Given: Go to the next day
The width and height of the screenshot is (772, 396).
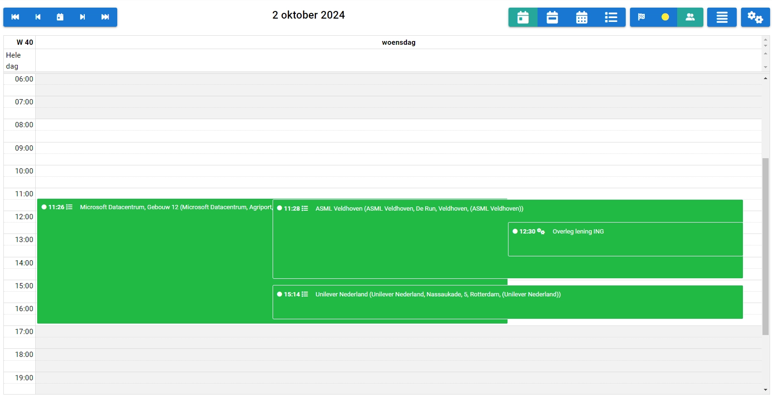Looking at the screenshot, I should click(x=82, y=17).
